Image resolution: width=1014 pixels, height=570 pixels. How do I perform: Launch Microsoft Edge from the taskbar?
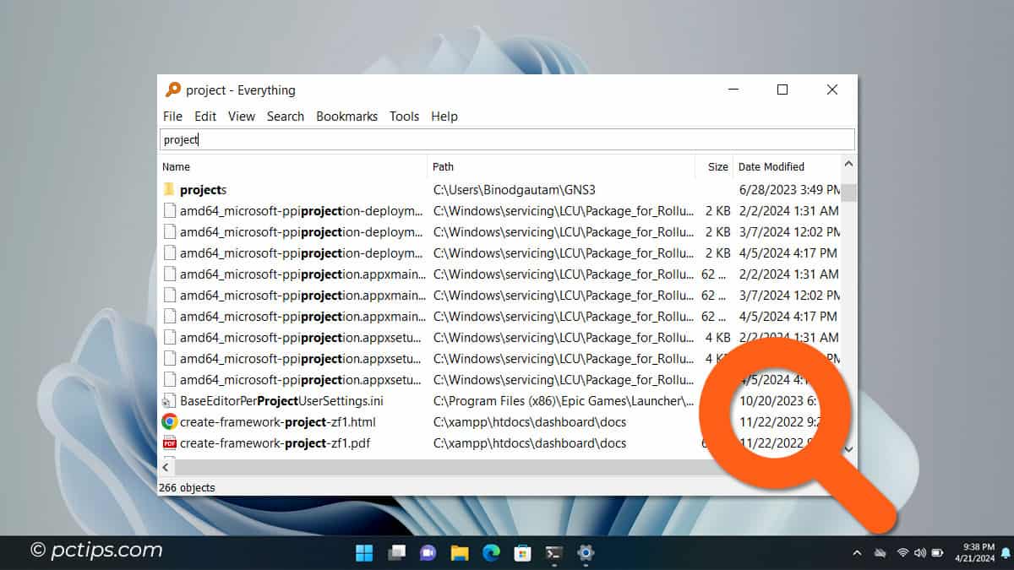click(491, 553)
